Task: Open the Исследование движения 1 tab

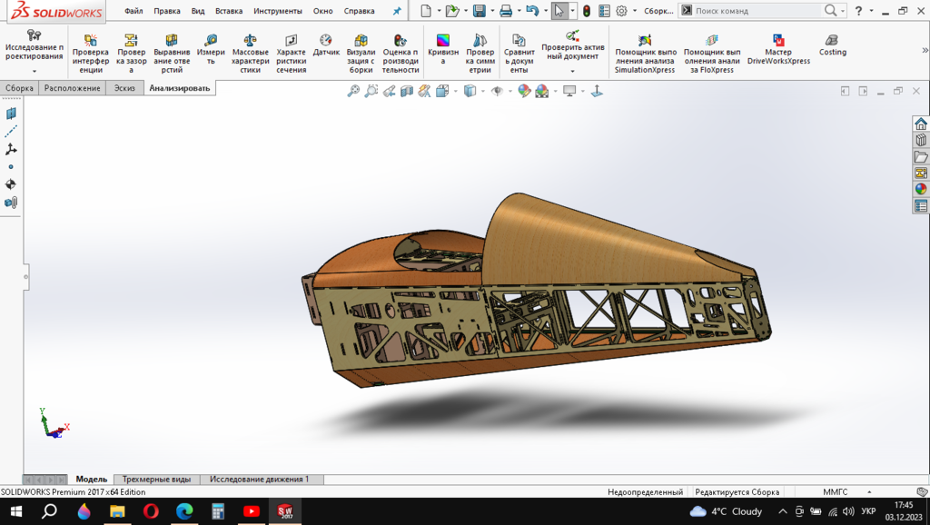Action: tap(259, 479)
